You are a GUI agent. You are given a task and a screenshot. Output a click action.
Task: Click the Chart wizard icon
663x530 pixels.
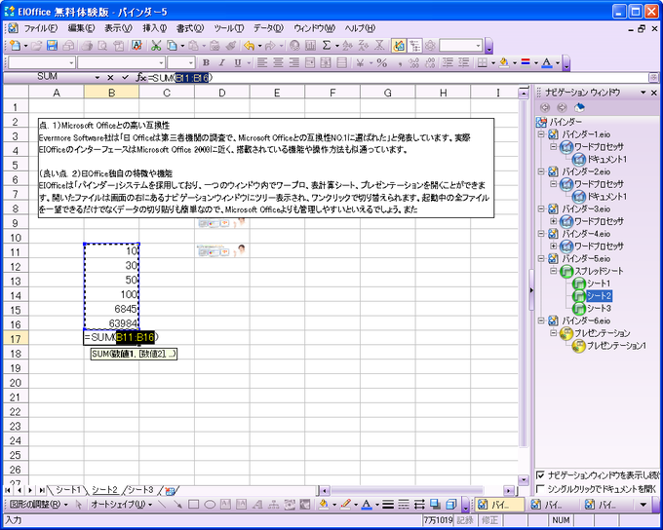point(311,45)
